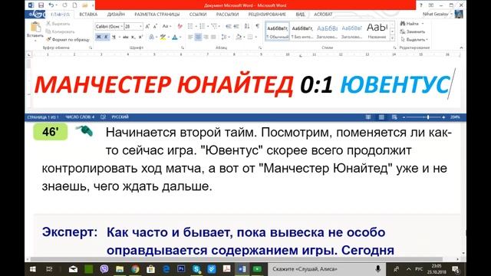The height and width of the screenshot is (276, 491).
Task: Apply subscript formatting
Action: pyautogui.click(x=133, y=37)
